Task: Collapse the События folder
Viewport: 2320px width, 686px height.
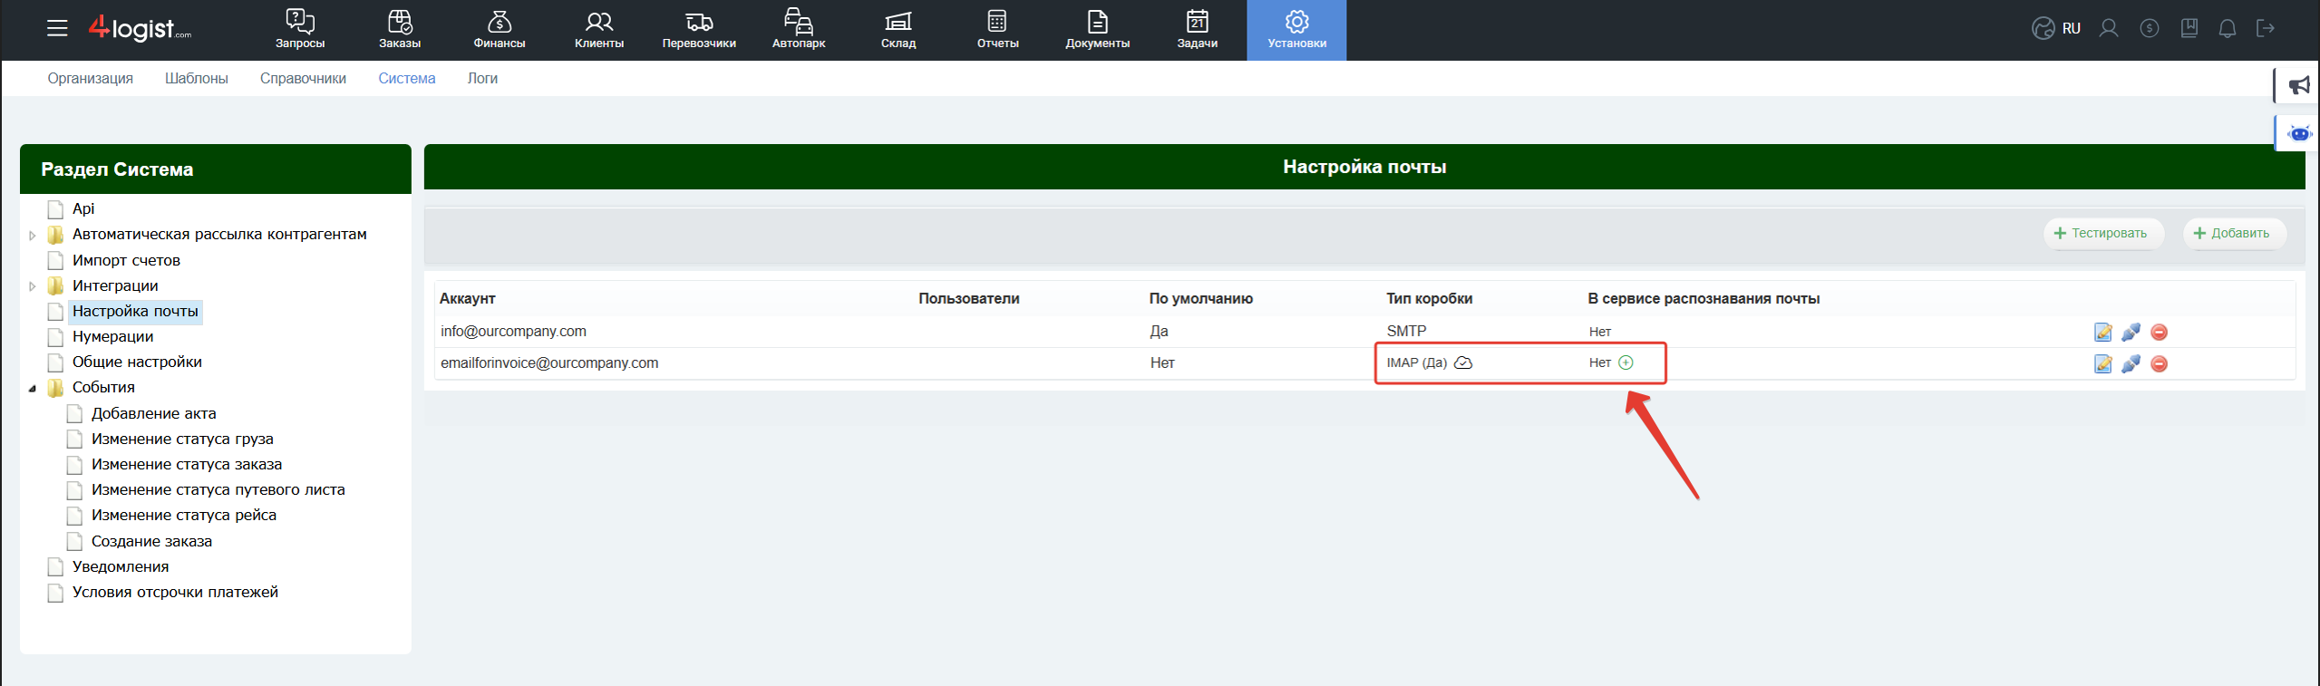Action: pyautogui.click(x=33, y=389)
